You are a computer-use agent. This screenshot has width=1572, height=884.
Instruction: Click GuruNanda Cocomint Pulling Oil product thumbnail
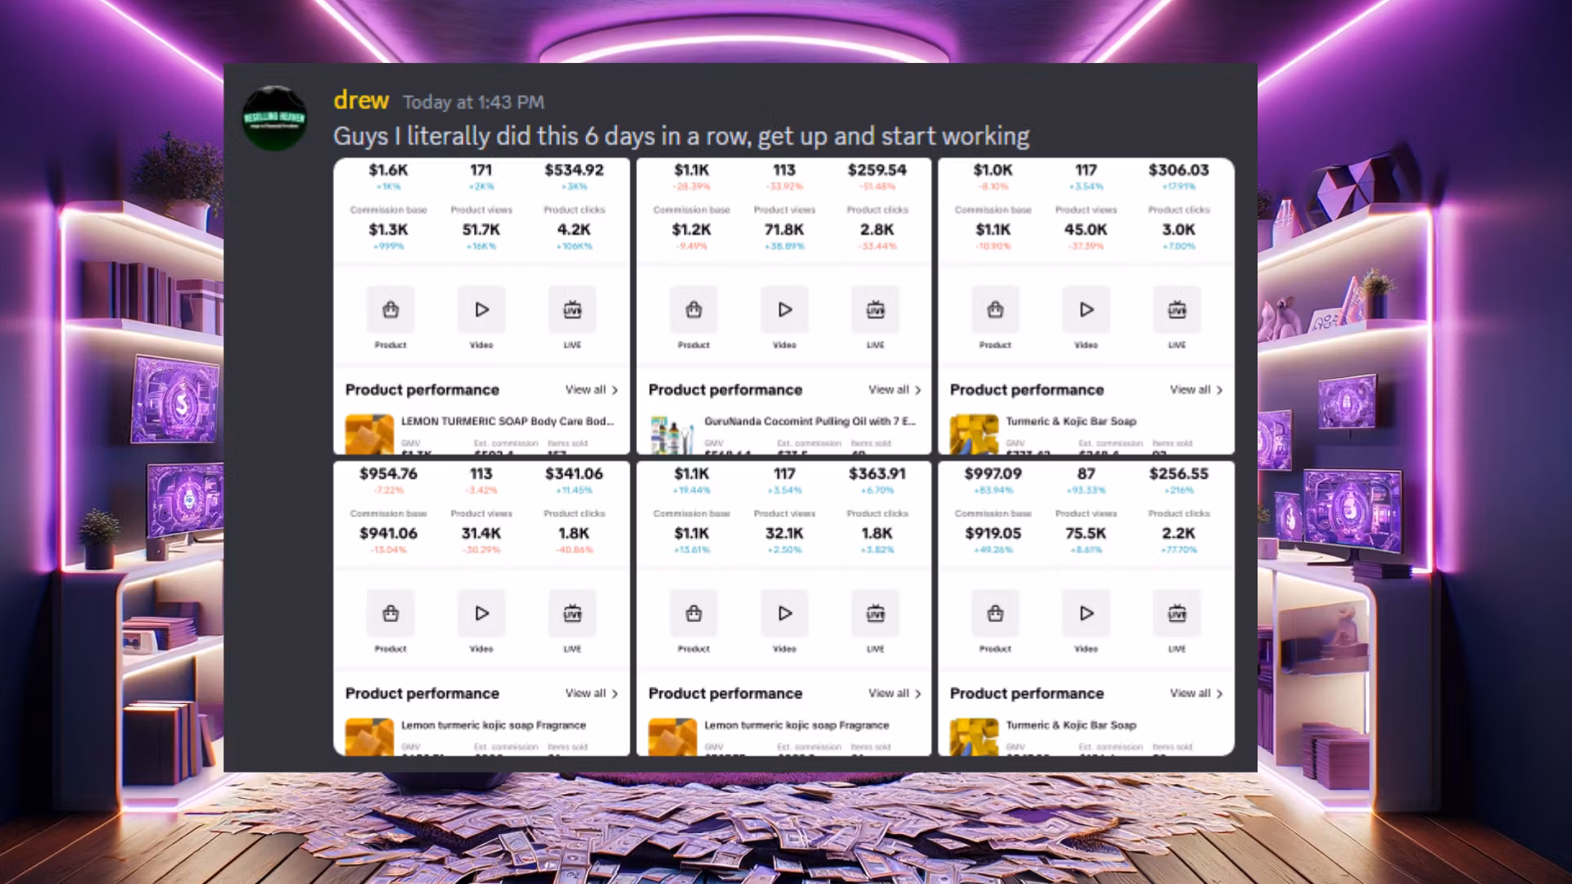pos(672,434)
